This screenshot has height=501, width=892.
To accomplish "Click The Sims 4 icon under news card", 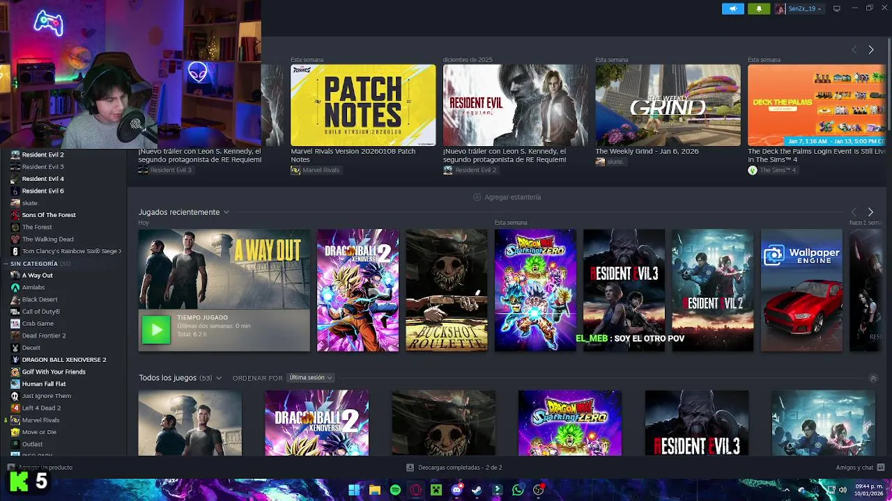I will click(x=753, y=170).
